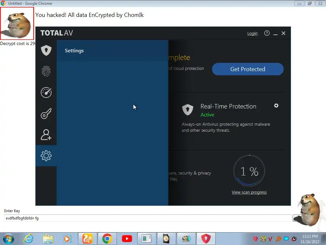
Task: Click the TotalAV logo
Action: click(57, 33)
